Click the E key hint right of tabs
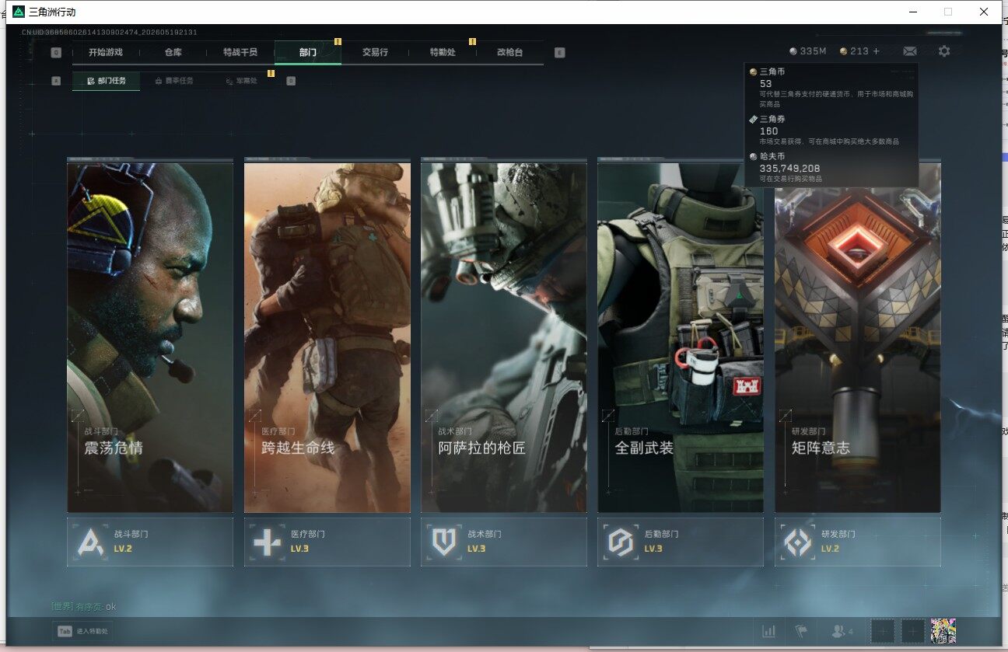1008x652 pixels. pos(560,53)
